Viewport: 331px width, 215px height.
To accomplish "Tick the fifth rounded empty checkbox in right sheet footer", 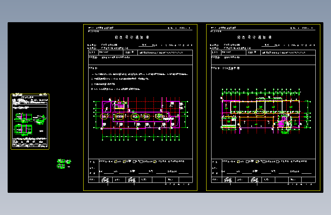I will pos(278,161).
